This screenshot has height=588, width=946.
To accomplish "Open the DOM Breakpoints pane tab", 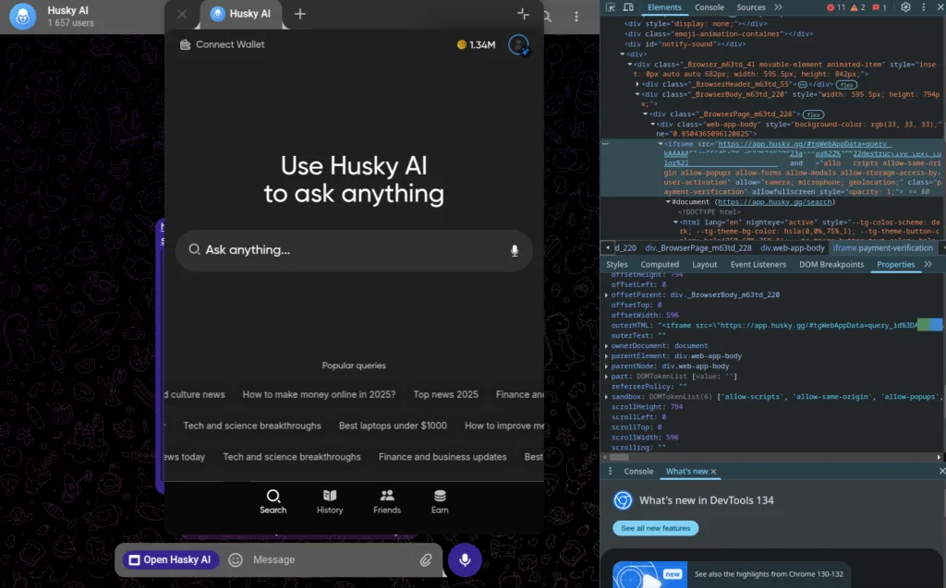I will (x=831, y=264).
